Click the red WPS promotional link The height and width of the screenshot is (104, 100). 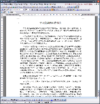[x=79, y=4]
